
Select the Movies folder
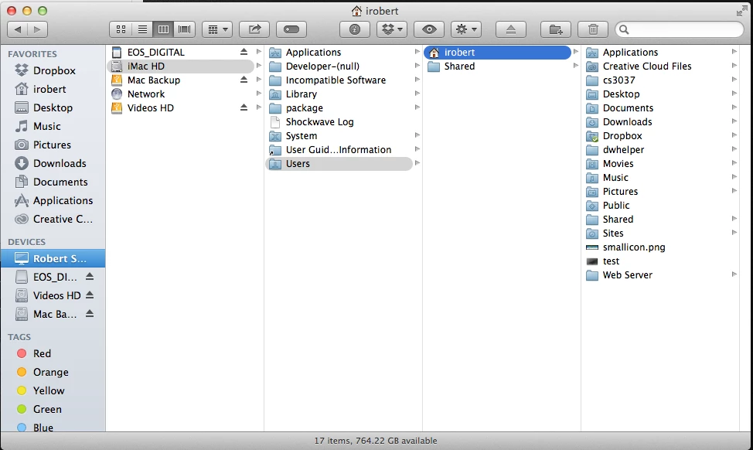click(656, 164)
